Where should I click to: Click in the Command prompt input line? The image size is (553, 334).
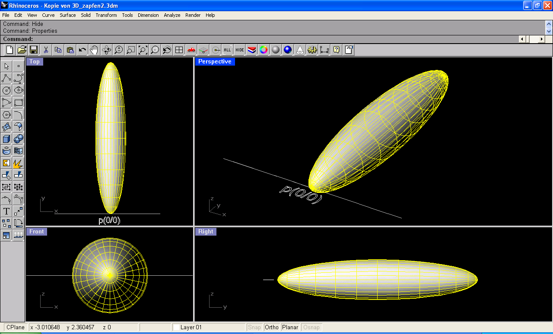point(276,39)
